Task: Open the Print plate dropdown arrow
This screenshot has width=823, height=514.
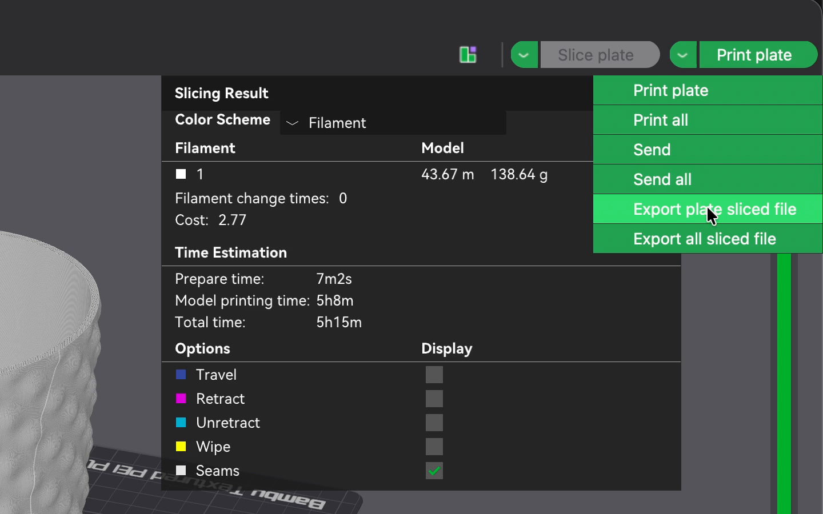Action: [x=683, y=55]
